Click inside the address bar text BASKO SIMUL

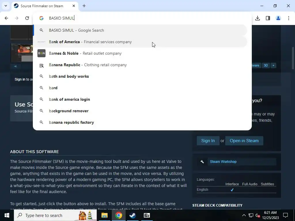[61, 18]
